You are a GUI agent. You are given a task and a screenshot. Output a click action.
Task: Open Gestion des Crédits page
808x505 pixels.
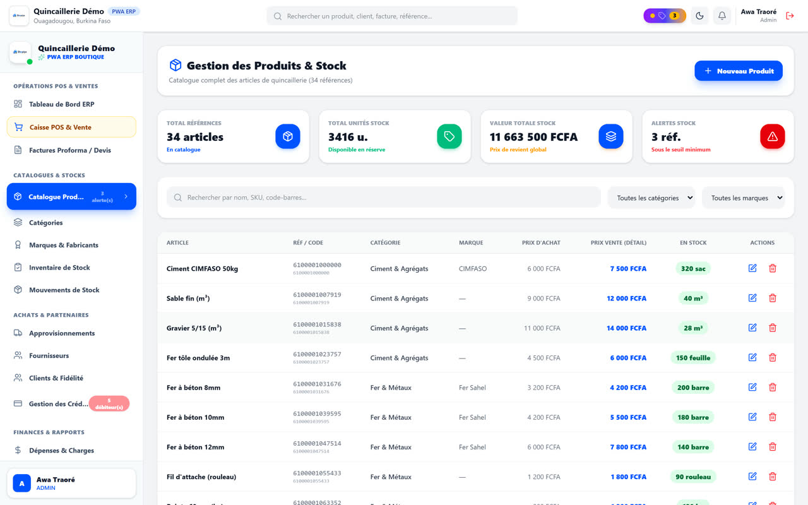71,403
